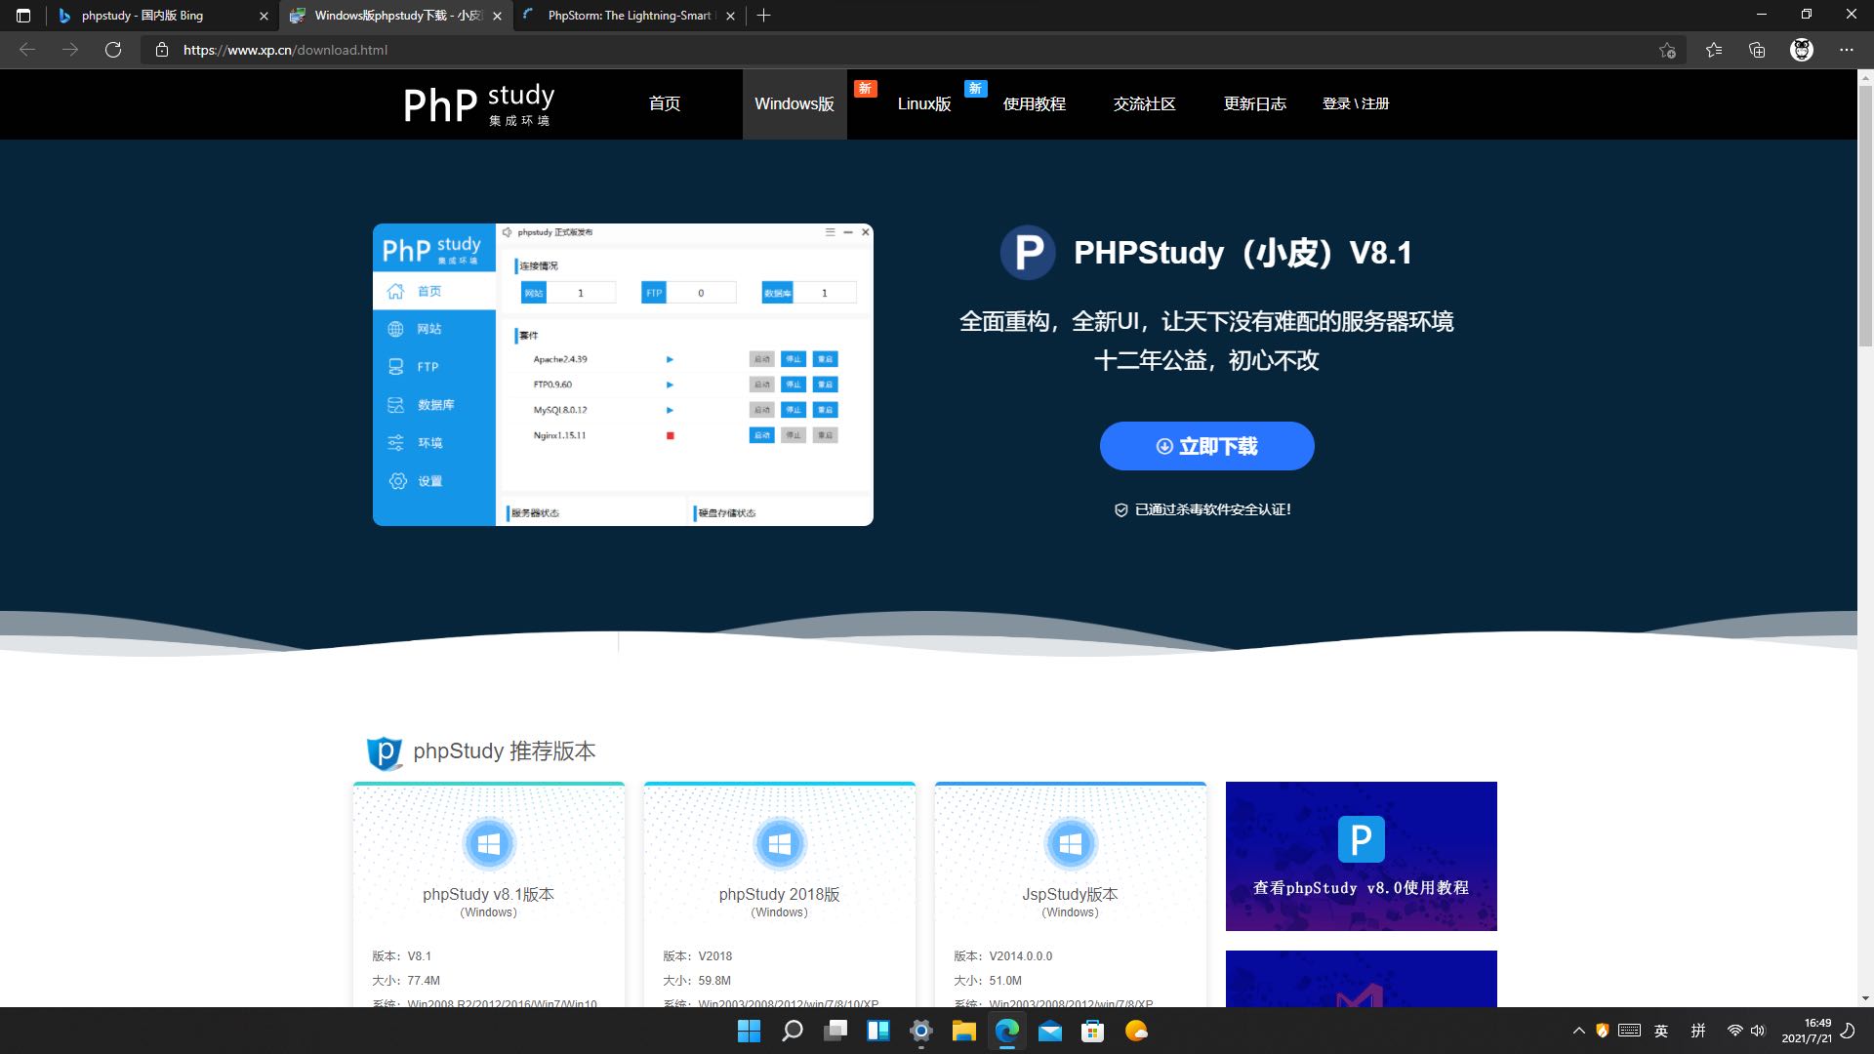Show hidden system tray icons chevron
The width and height of the screenshot is (1874, 1054).
point(1578,1031)
